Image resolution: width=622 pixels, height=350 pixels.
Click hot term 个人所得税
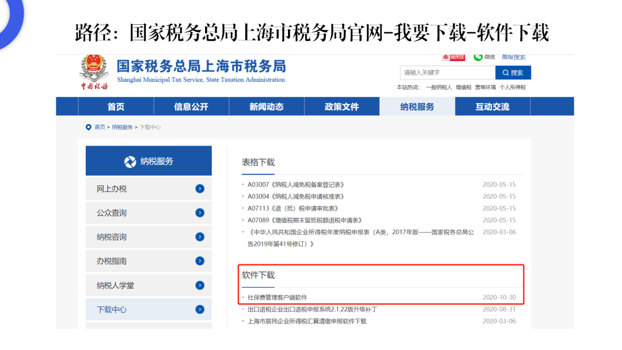513,87
